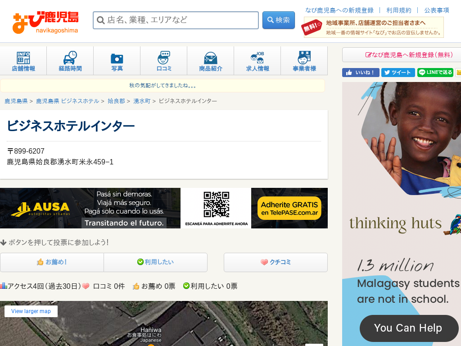Viewport: 461px width, 346px height.
Task: Click ボタンを押して投票に参加しよう! text
Action: tap(59, 242)
